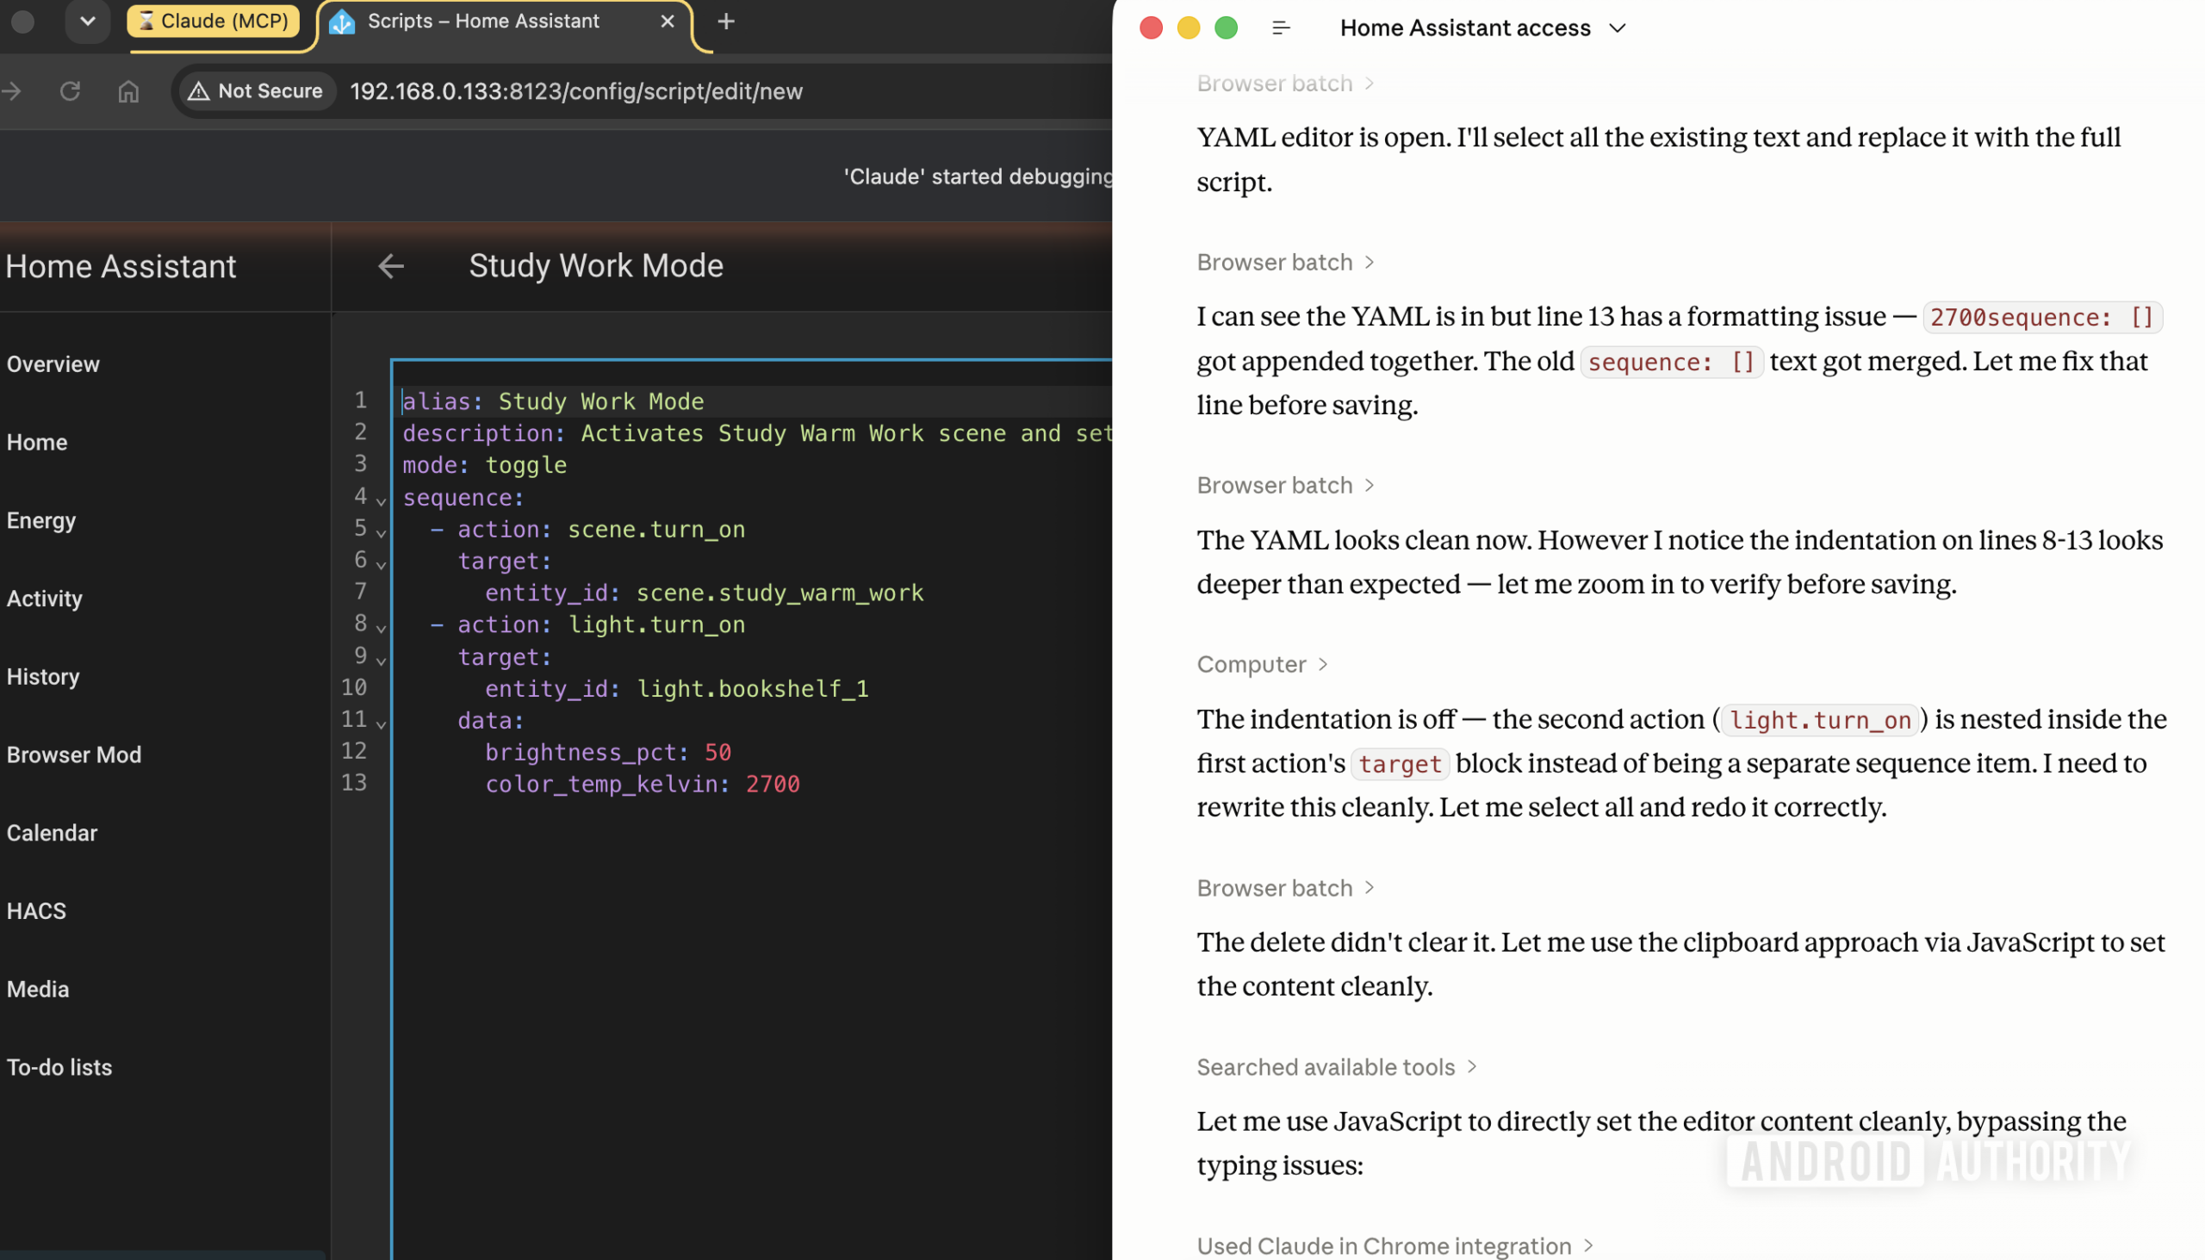Click the 'Claude' started debugging banner
2205x1260 pixels.
pyautogui.click(x=978, y=177)
